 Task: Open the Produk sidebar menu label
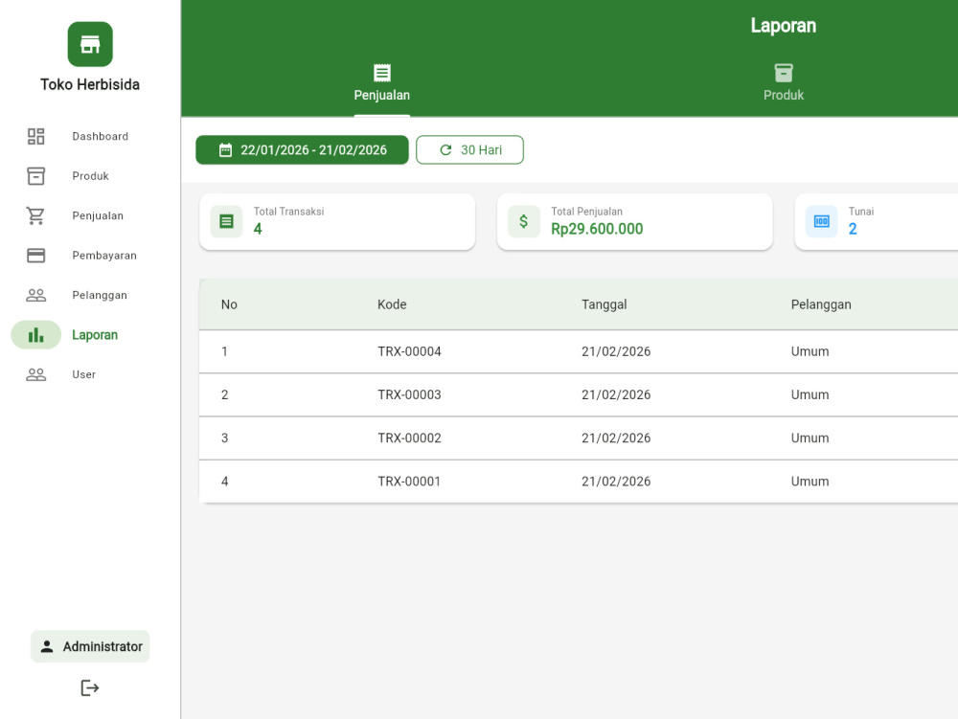(90, 176)
